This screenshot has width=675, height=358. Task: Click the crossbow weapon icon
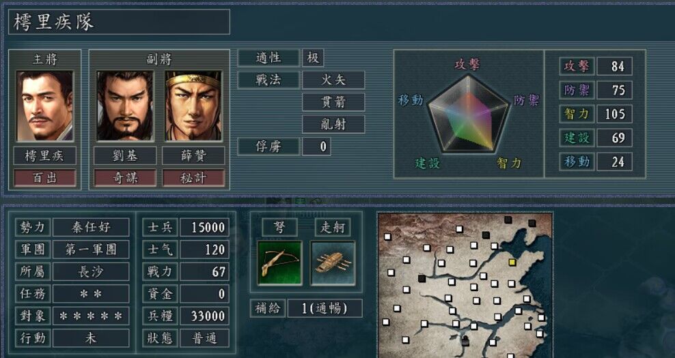(x=280, y=263)
